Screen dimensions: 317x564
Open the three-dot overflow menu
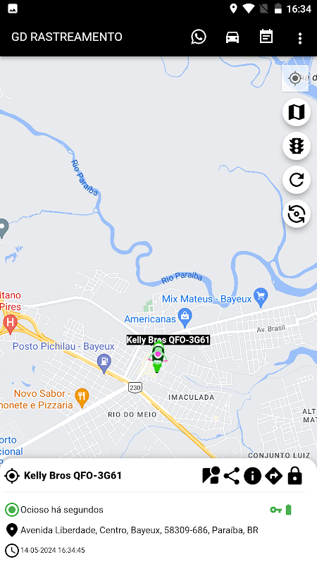(x=300, y=38)
